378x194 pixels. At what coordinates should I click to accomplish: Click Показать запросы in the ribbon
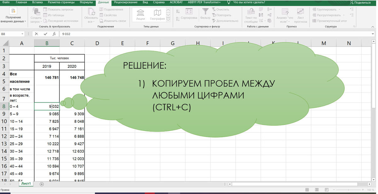[x=58, y=9]
